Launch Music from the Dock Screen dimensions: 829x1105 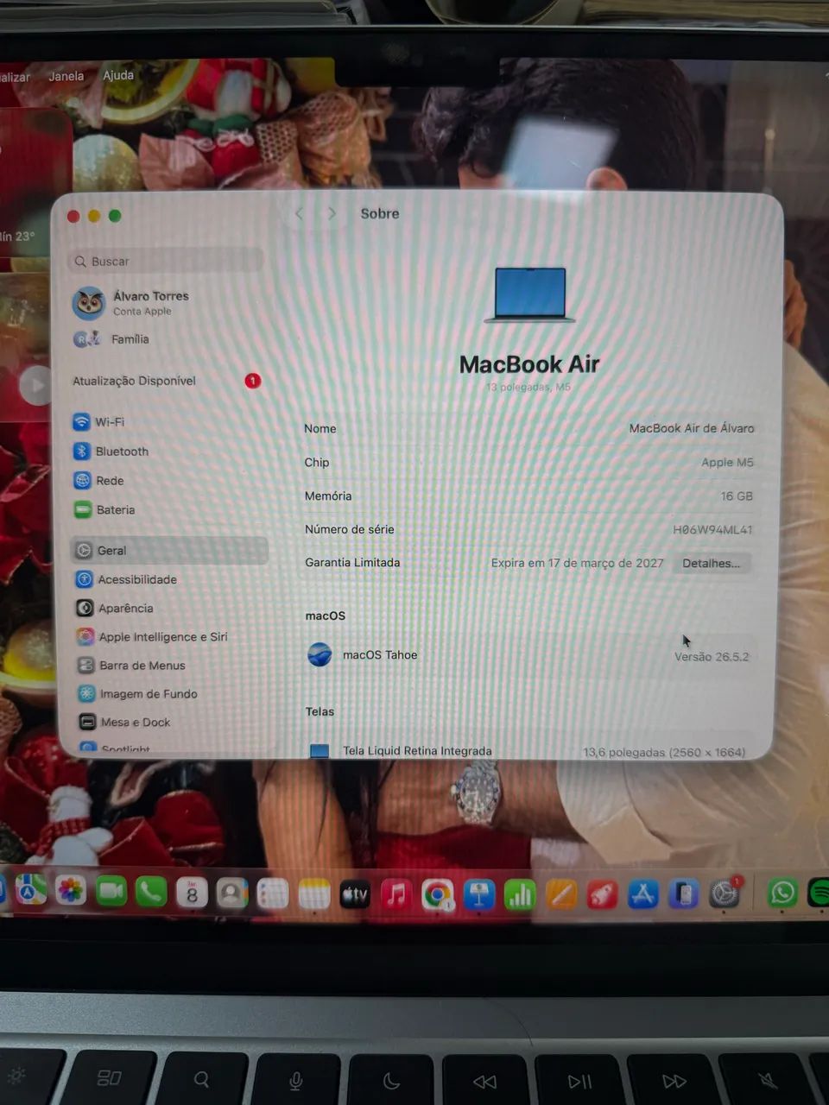tap(396, 895)
